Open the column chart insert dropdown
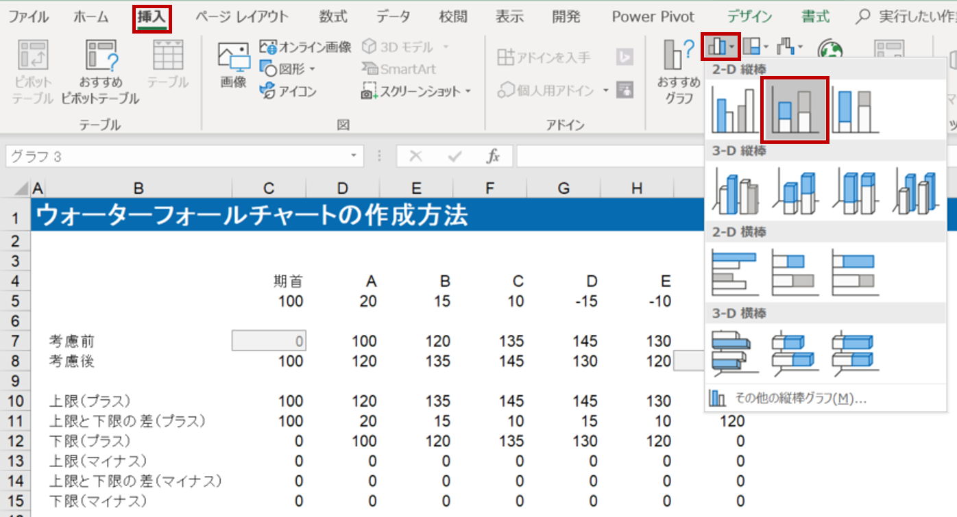 (720, 47)
